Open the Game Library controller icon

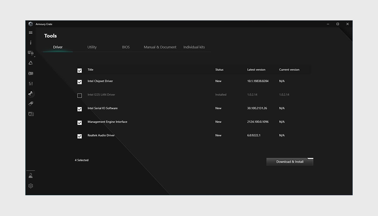tap(31, 73)
